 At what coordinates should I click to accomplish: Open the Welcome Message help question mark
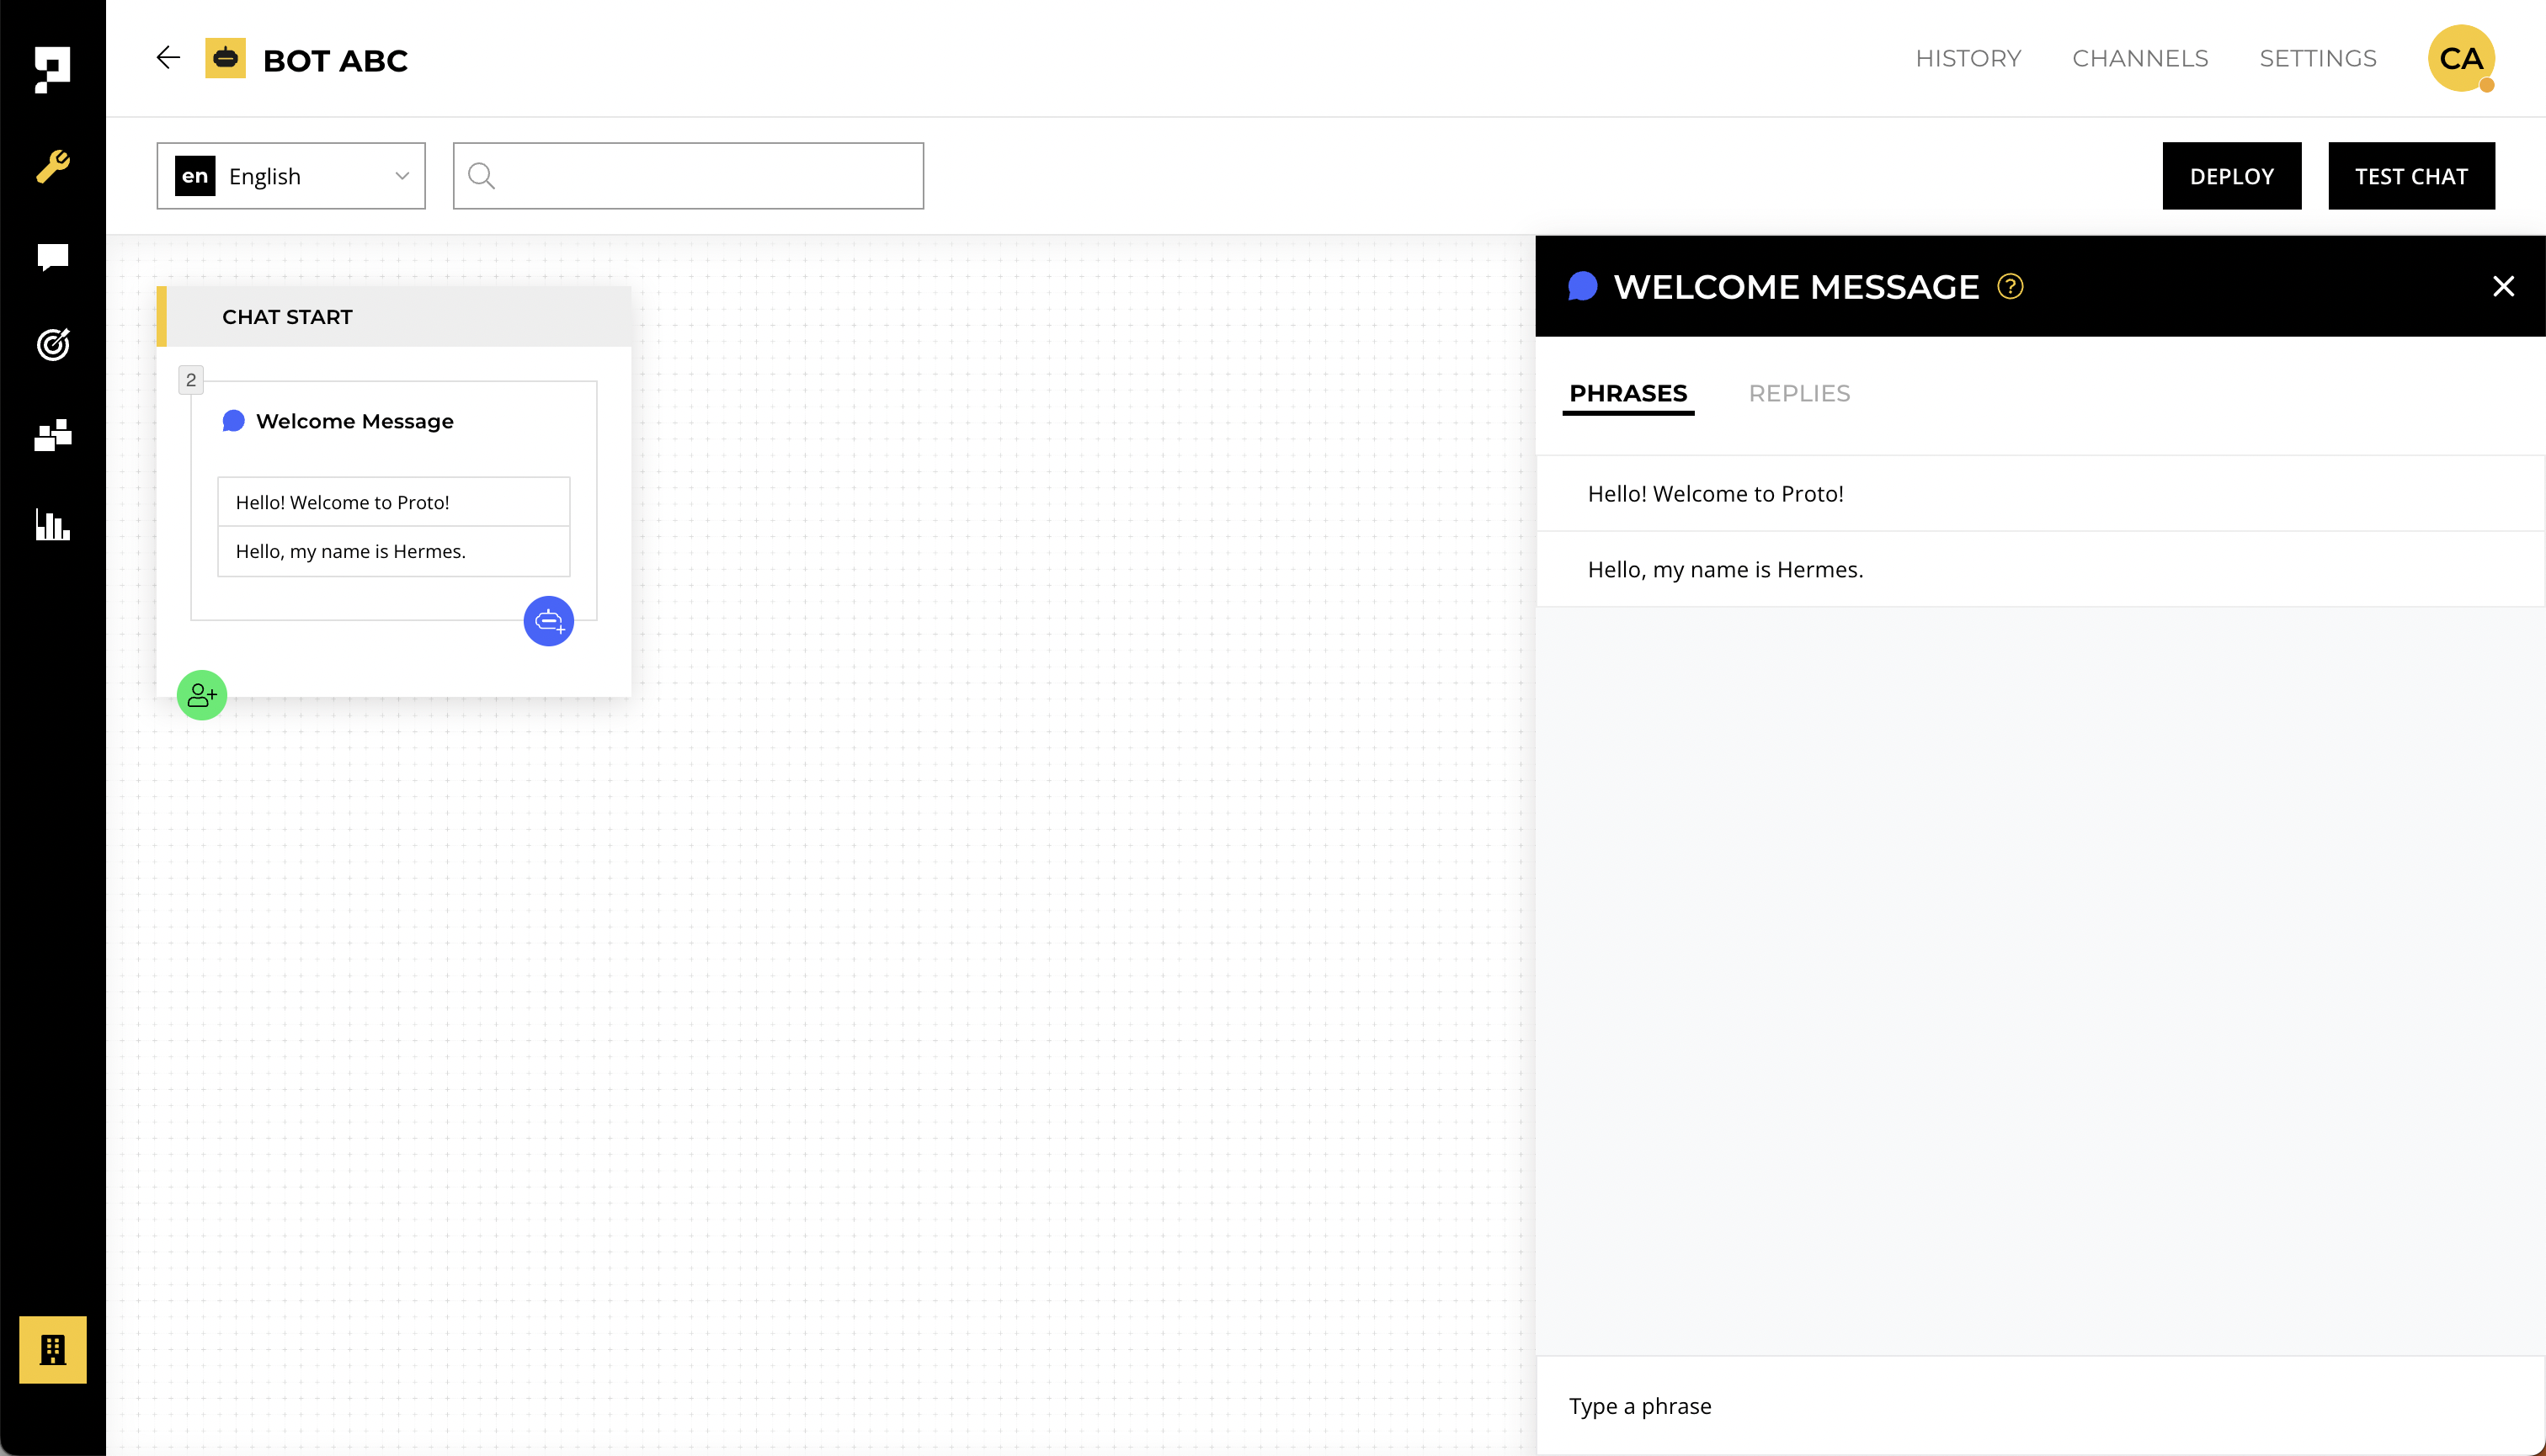(2010, 287)
